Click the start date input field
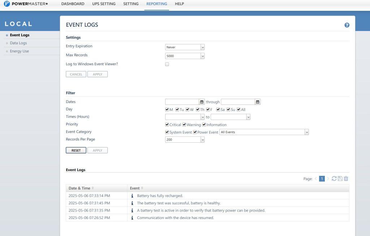 pos(182,102)
